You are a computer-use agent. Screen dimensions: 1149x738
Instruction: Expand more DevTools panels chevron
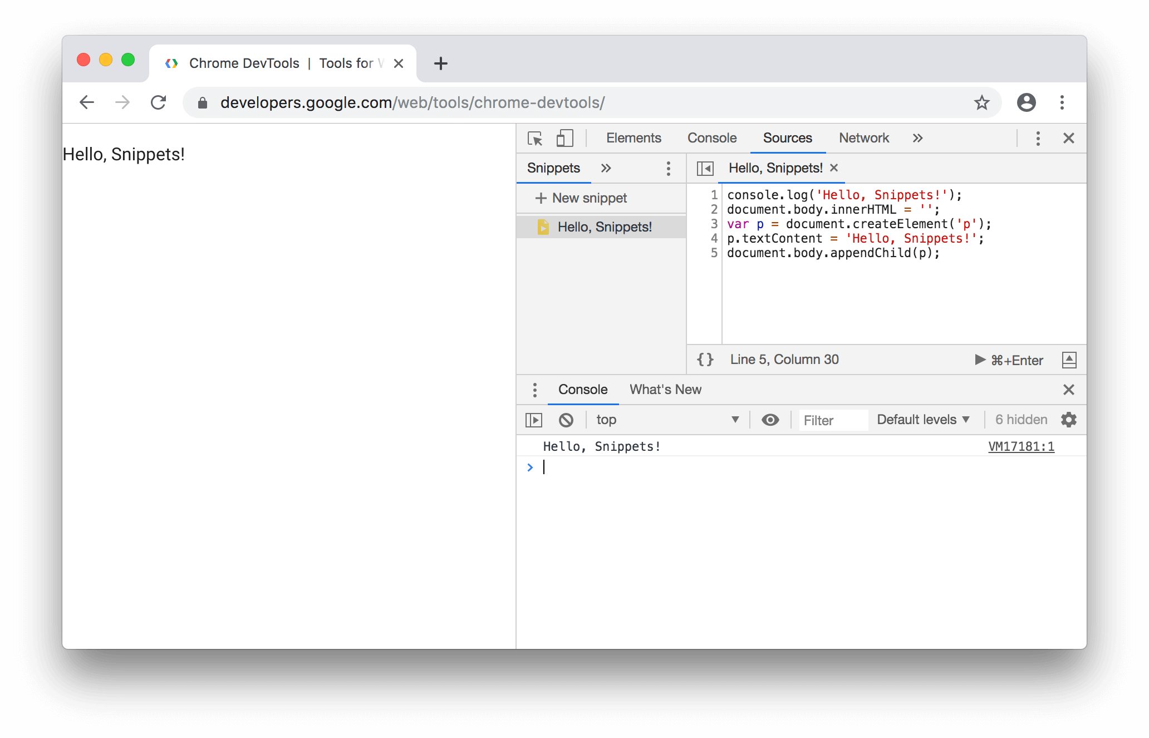point(917,138)
